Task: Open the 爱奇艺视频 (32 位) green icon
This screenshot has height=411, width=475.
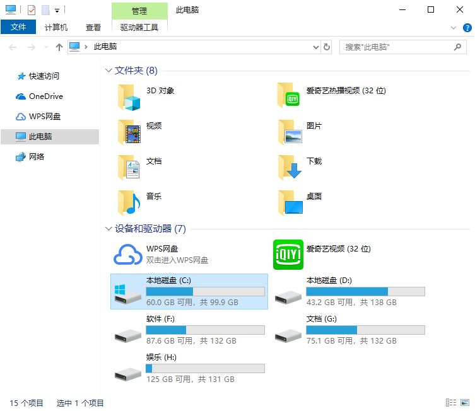Action: (288, 255)
